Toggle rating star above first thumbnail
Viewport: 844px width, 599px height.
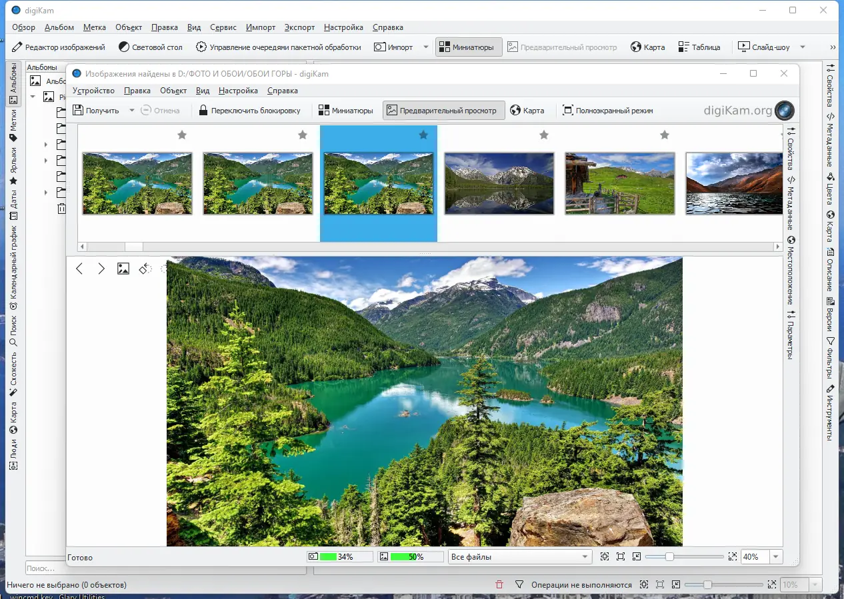[x=182, y=135]
